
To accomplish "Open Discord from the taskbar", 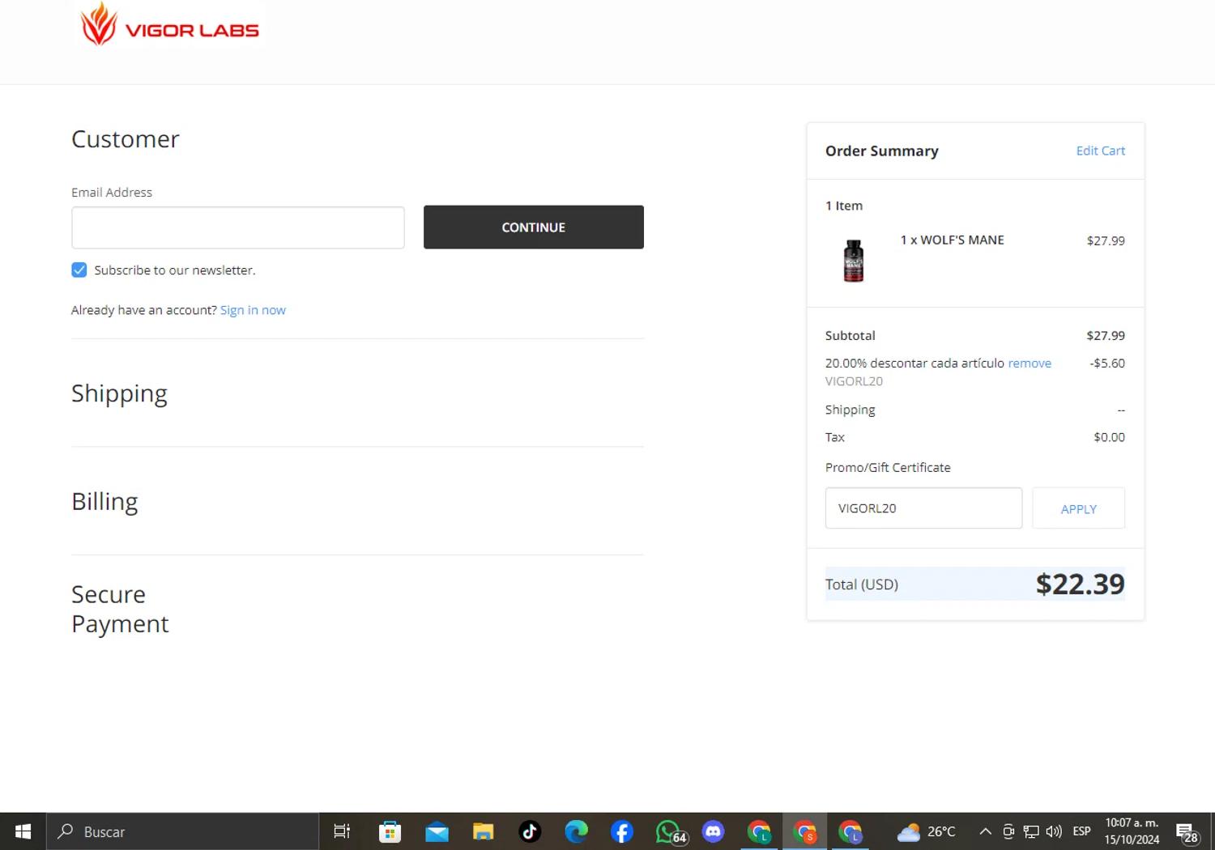I will tap(713, 831).
